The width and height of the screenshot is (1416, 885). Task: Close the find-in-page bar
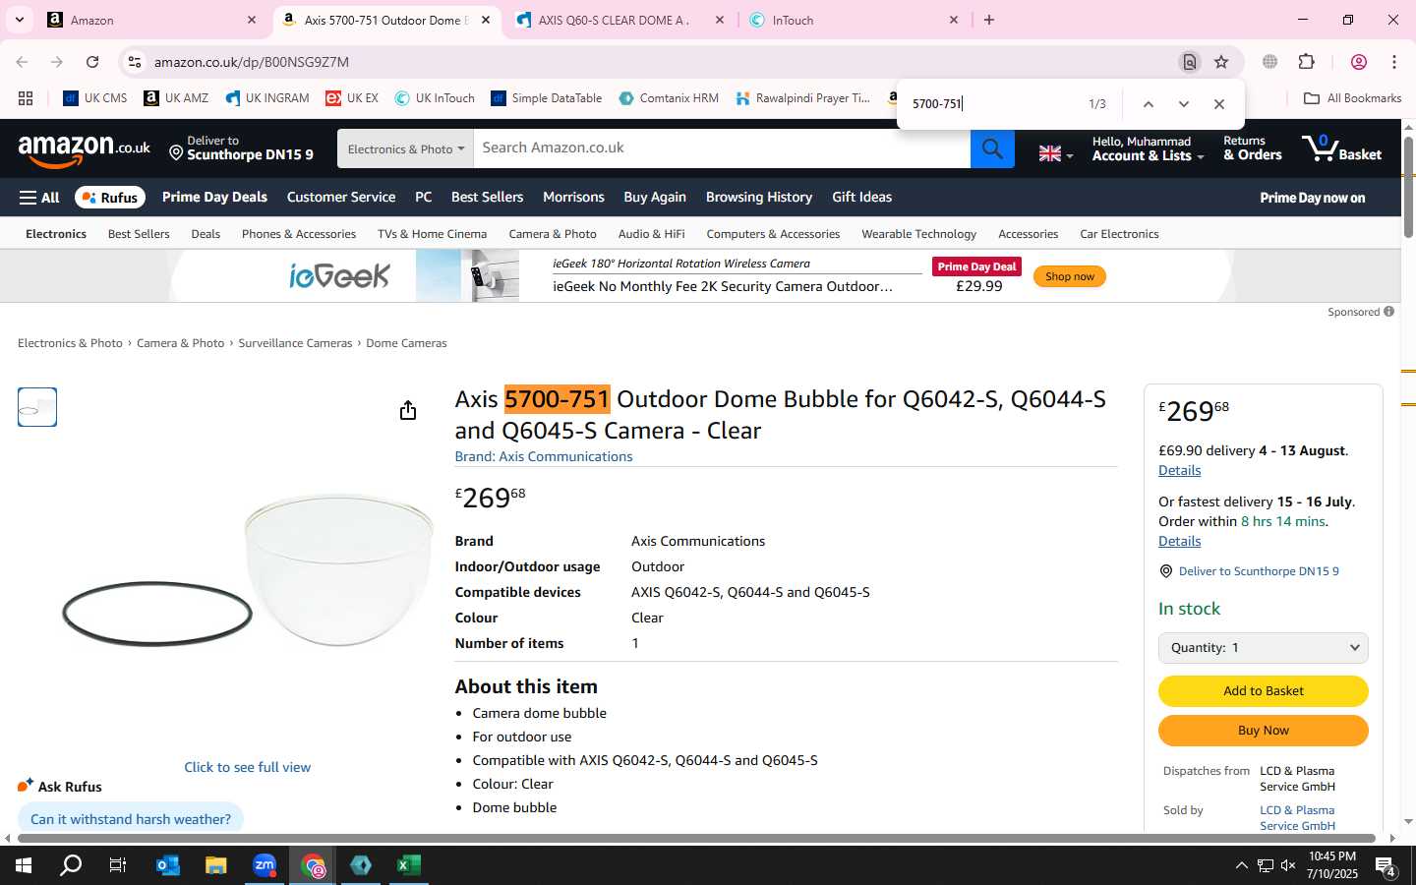(1219, 104)
